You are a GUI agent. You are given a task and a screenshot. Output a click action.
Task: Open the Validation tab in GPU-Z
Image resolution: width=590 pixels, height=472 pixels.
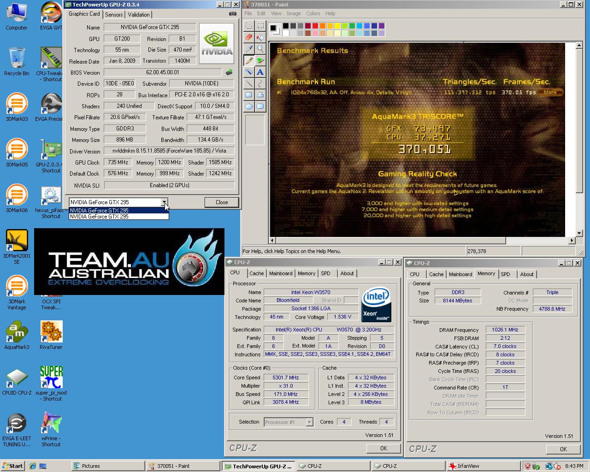click(139, 14)
